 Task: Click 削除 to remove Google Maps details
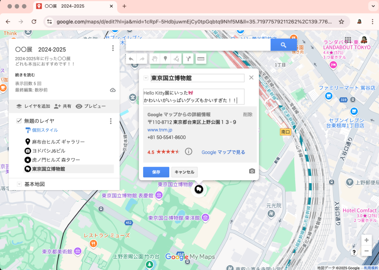coord(248,114)
